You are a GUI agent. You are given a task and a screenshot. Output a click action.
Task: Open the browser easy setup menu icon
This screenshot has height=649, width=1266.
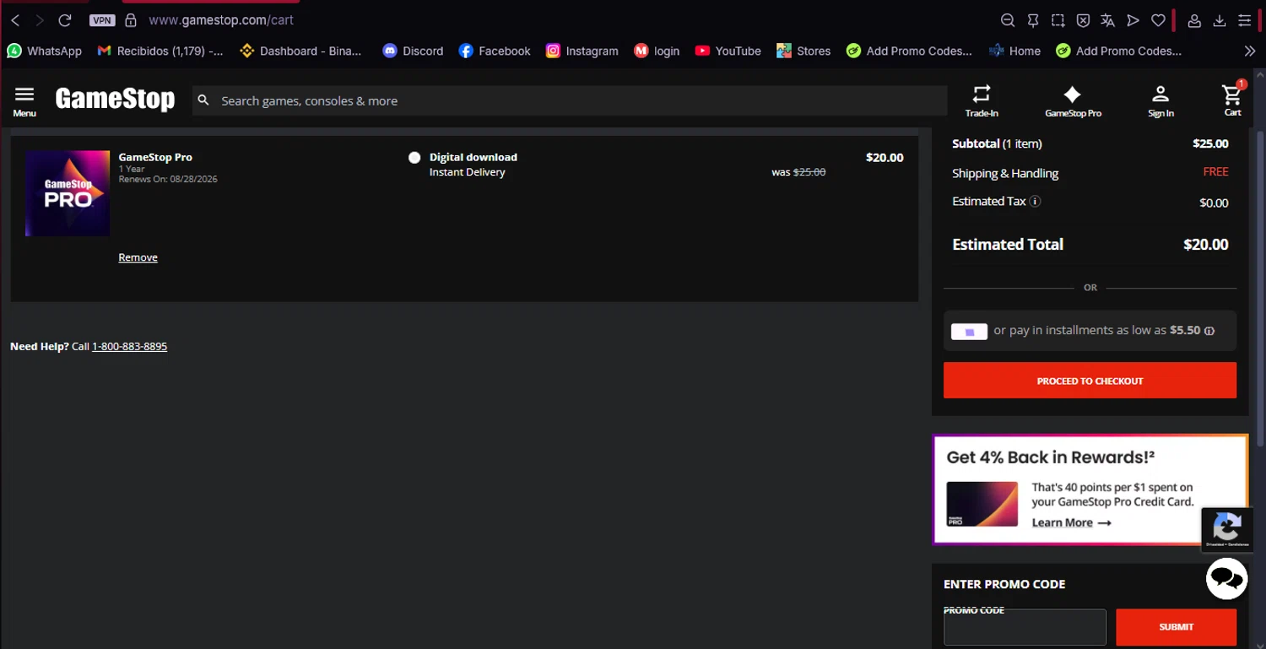click(1245, 20)
